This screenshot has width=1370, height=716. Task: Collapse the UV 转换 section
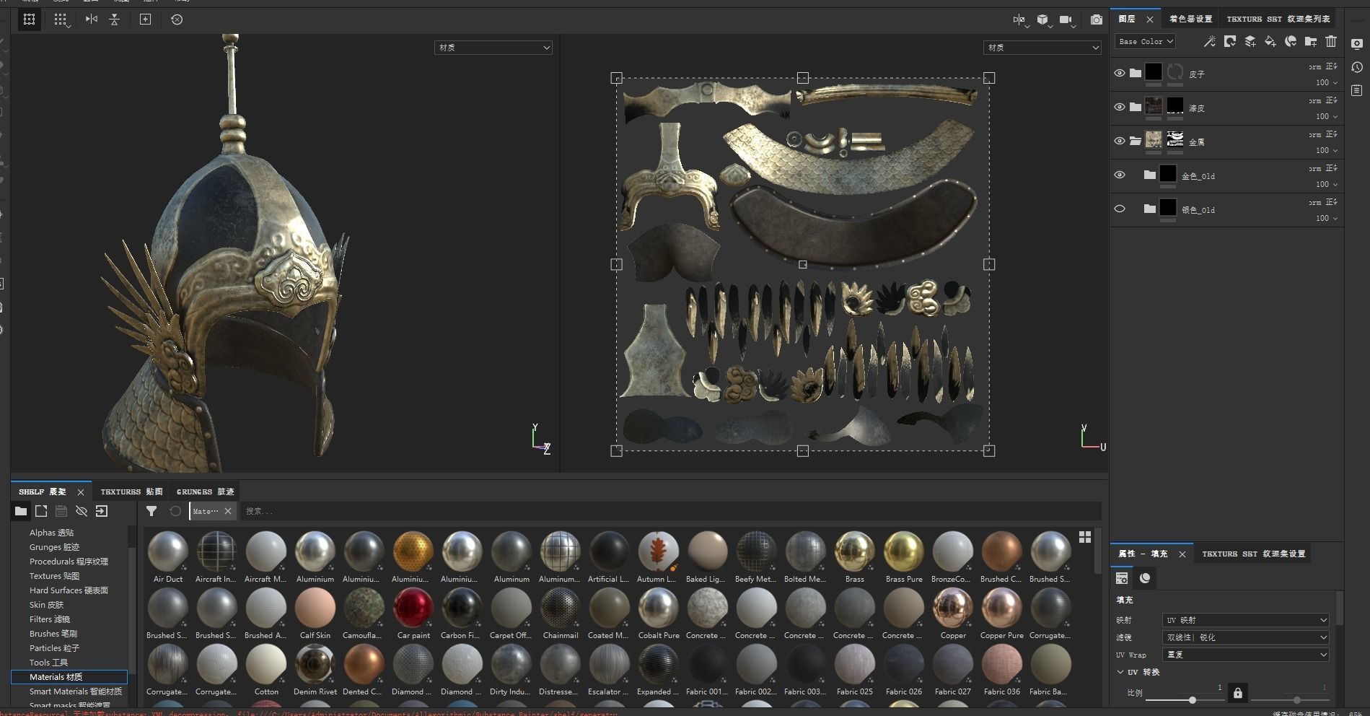1120,672
